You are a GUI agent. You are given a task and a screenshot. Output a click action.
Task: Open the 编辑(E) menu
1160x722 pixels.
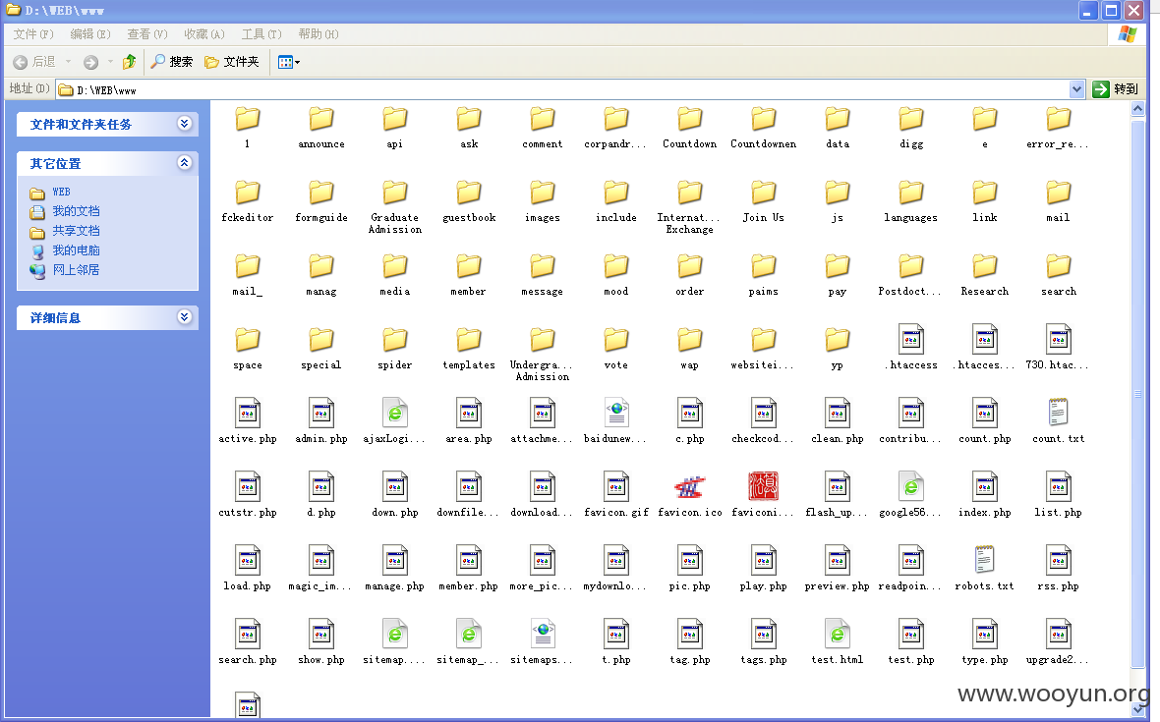(90, 34)
